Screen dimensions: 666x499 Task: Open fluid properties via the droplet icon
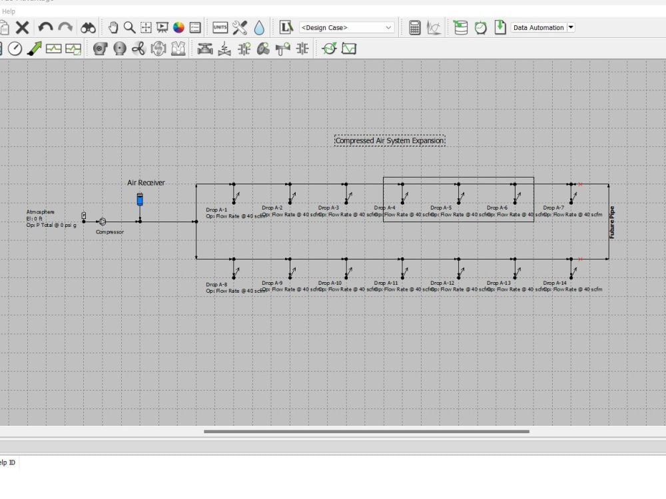[x=260, y=27]
